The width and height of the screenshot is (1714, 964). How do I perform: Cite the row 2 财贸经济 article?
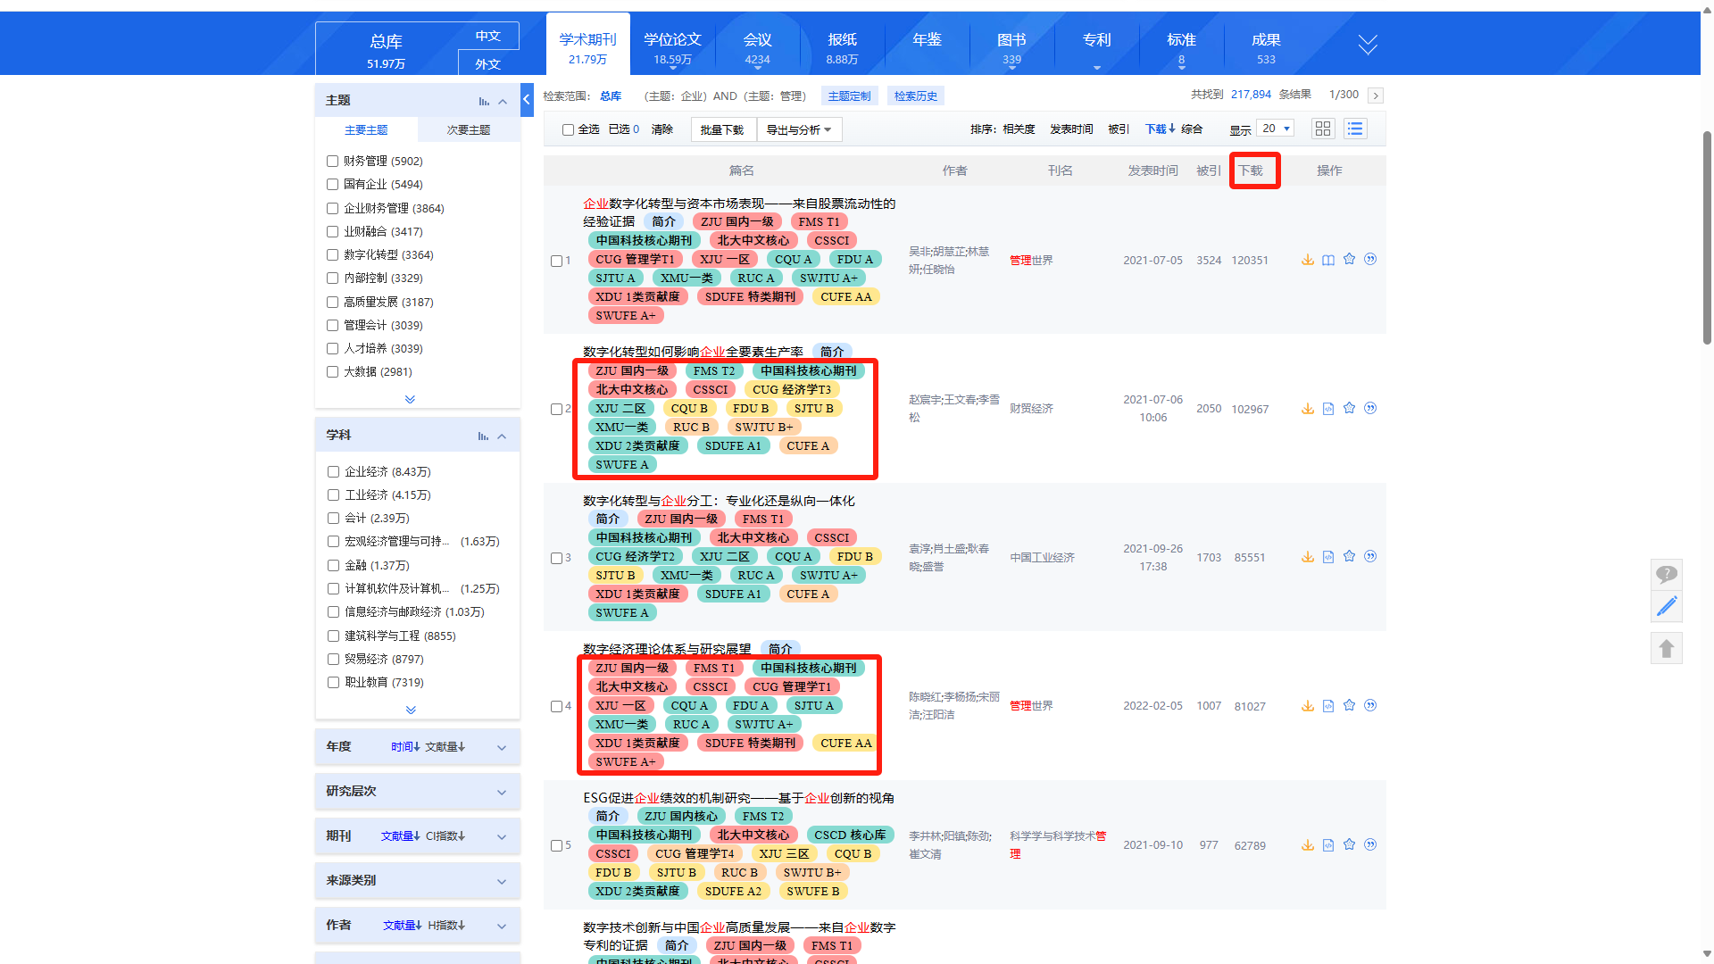1370,408
